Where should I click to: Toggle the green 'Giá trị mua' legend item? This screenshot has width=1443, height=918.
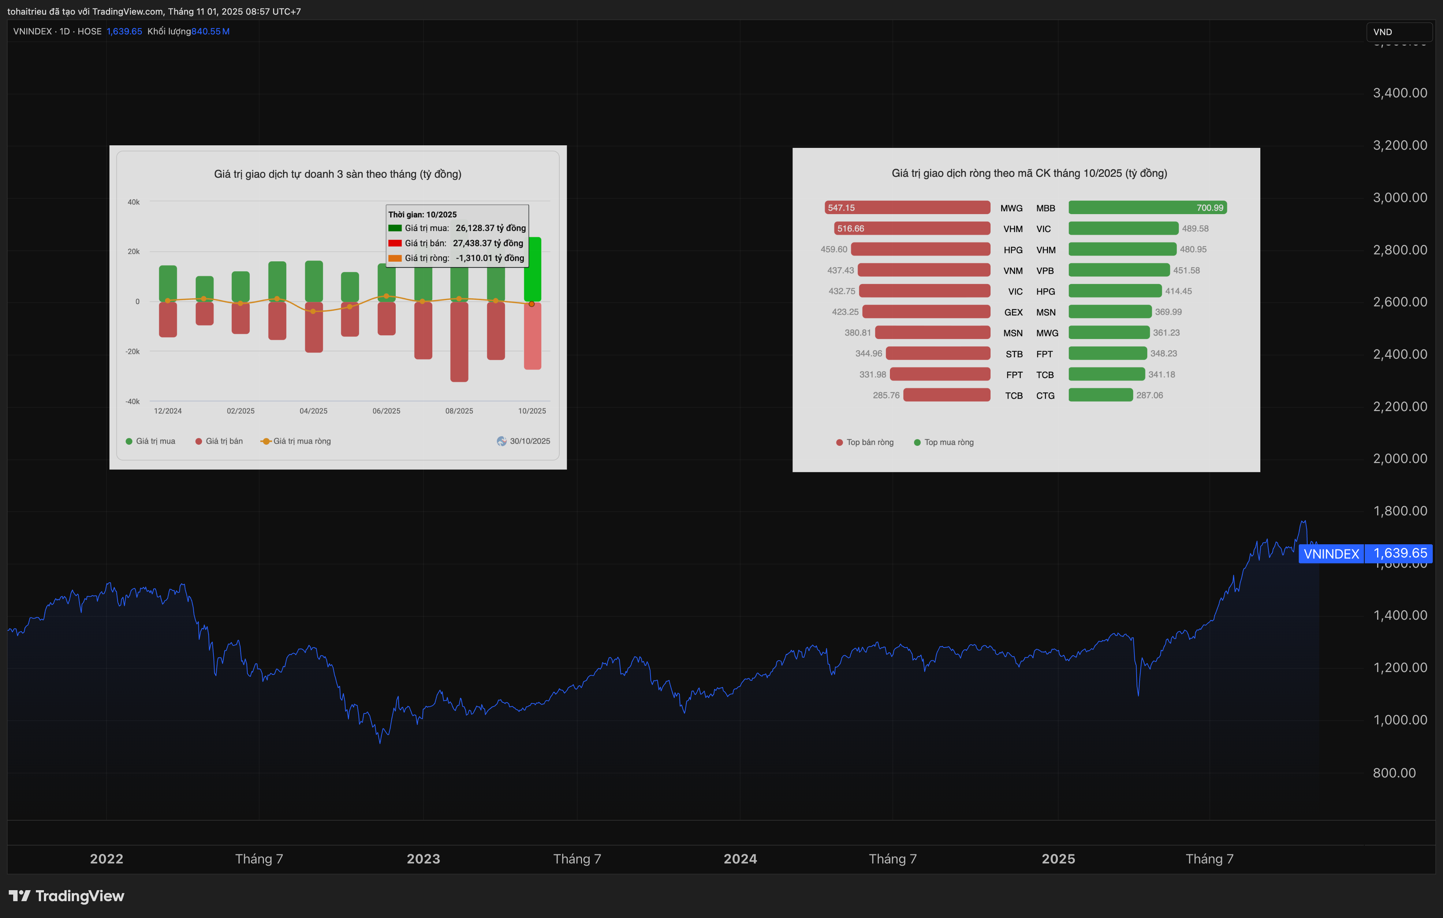(150, 441)
